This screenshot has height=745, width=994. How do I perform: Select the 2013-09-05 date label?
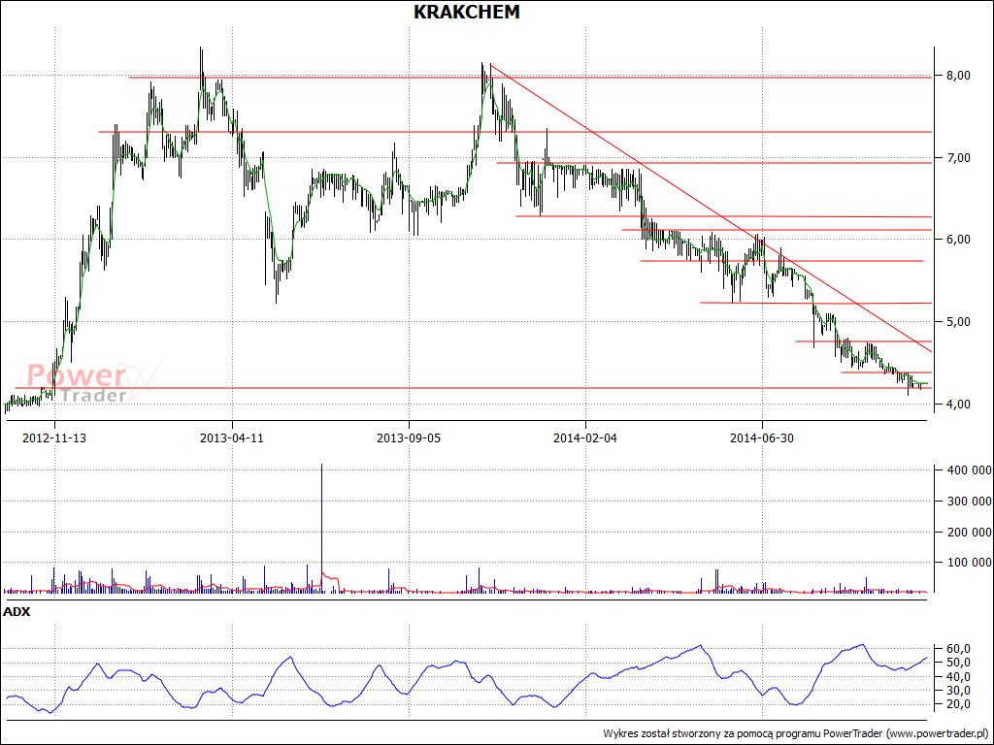coord(409,437)
